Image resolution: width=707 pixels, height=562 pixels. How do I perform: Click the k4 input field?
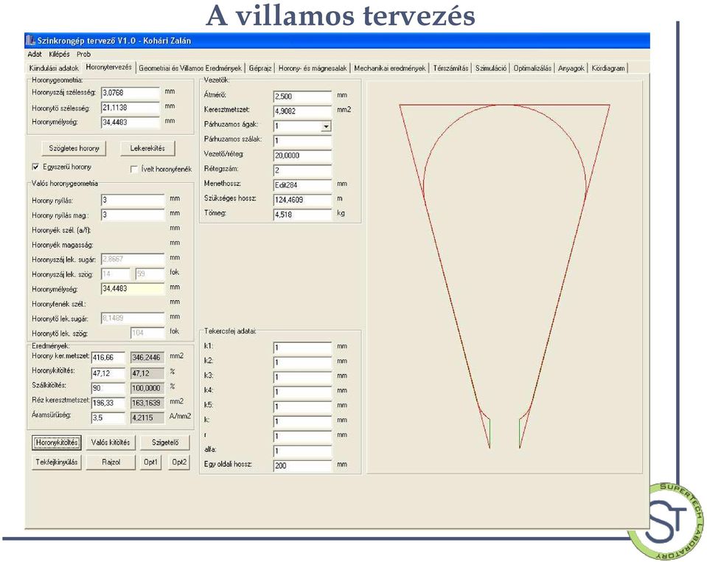302,392
